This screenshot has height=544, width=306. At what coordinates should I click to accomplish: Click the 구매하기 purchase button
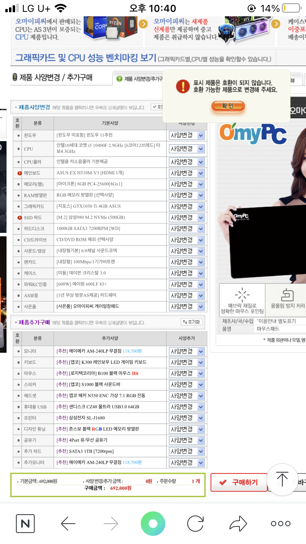click(239, 482)
